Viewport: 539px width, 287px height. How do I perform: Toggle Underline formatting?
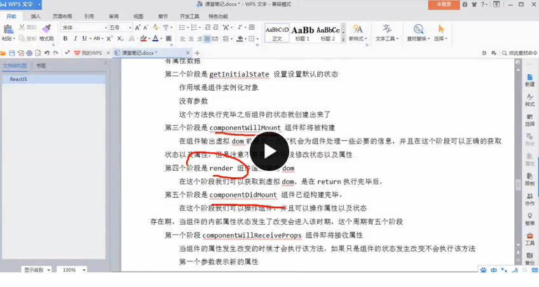click(84, 39)
